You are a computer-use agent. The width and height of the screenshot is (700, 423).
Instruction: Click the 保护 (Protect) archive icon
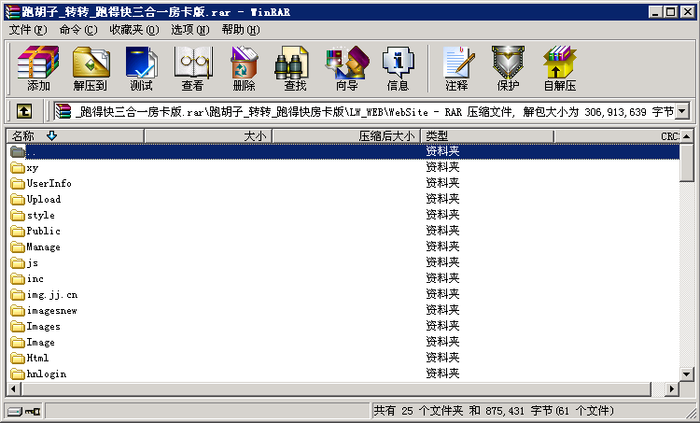tap(508, 68)
